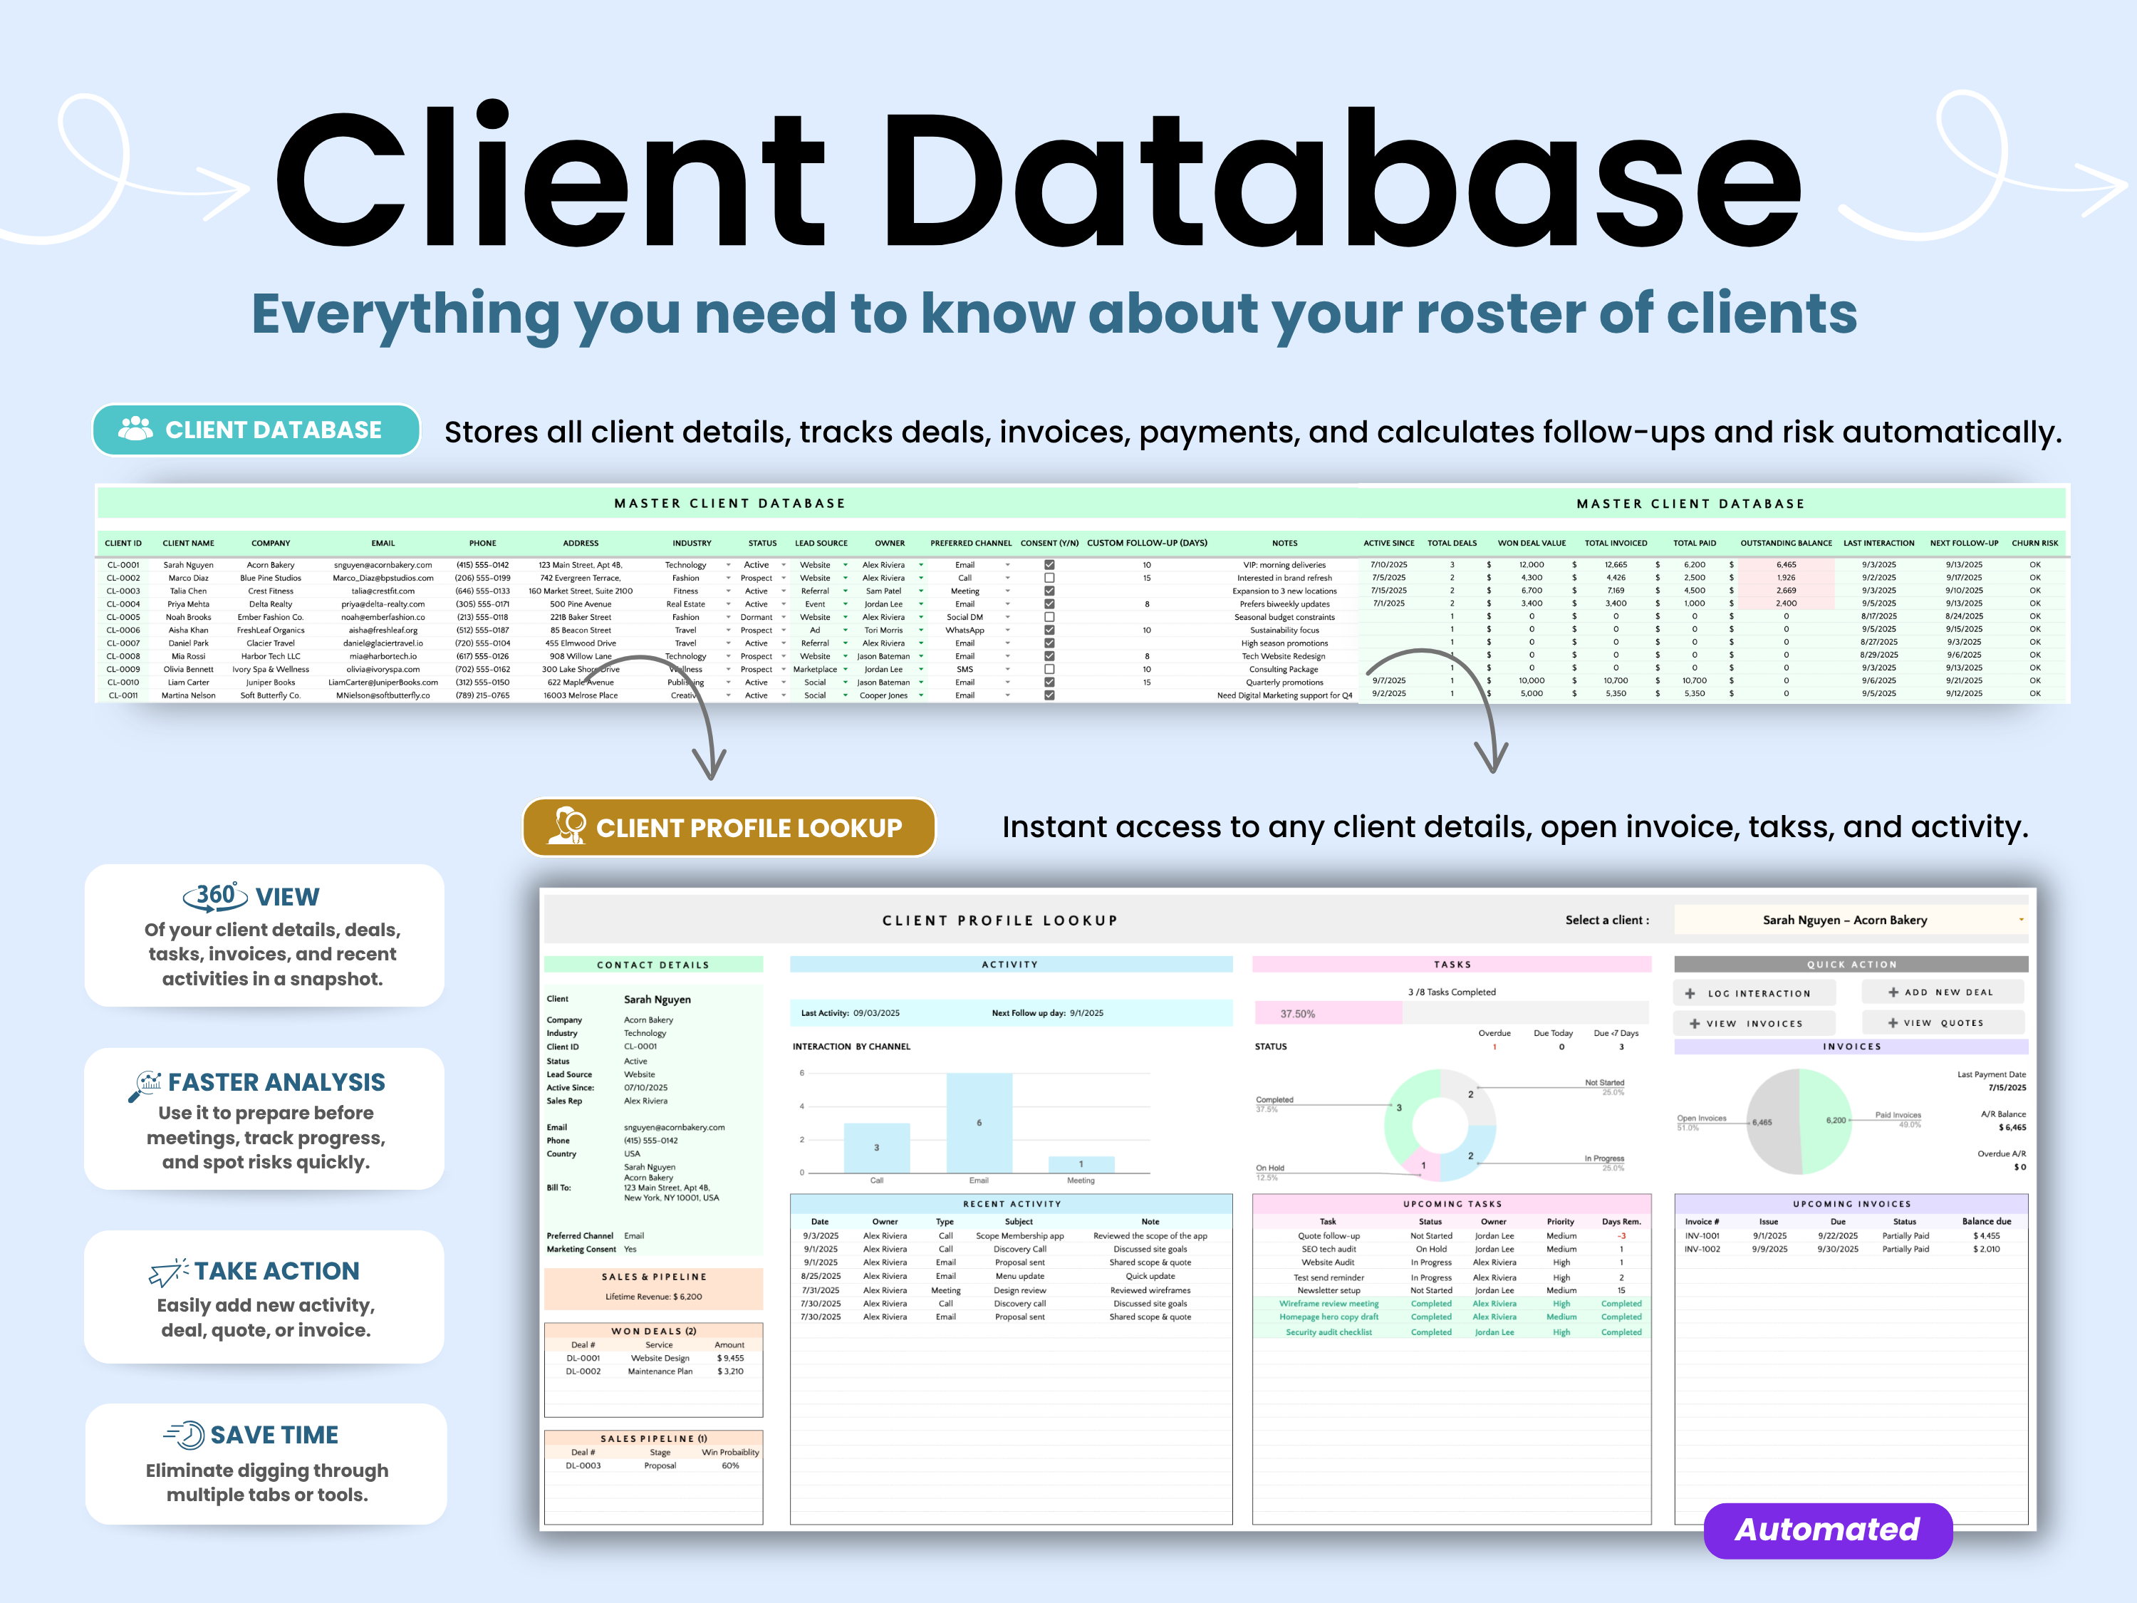The width and height of the screenshot is (2137, 1603).
Task: Click the DL-0001 won deal row
Action: (654, 1358)
